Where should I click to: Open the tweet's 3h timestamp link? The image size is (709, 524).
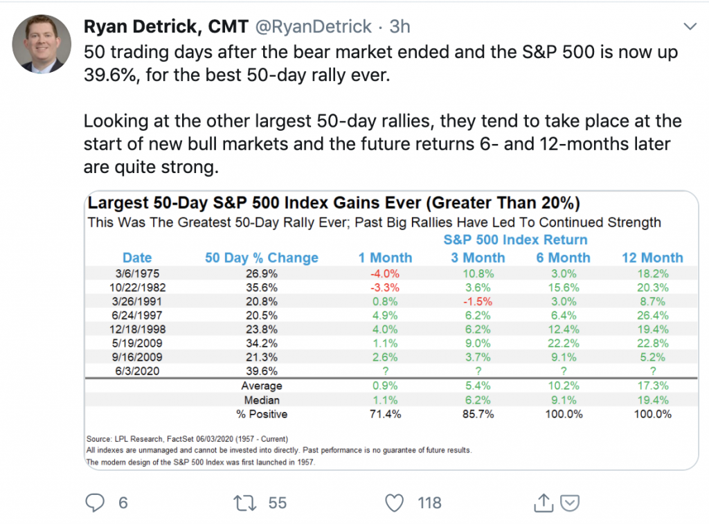click(x=400, y=26)
